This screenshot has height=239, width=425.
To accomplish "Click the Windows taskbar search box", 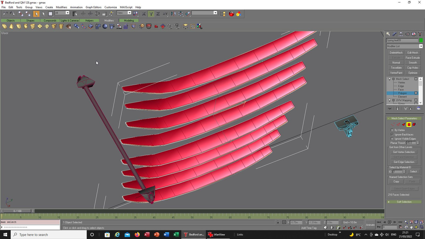I will (x=49, y=235).
